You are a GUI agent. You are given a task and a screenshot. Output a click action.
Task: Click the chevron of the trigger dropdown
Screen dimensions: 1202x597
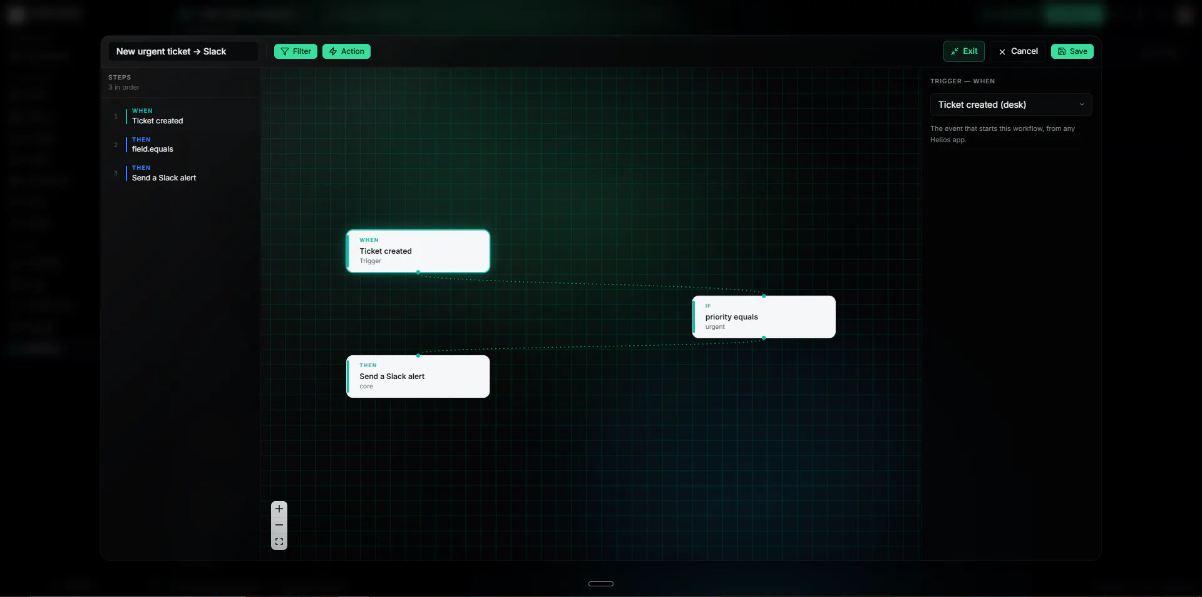(x=1082, y=105)
